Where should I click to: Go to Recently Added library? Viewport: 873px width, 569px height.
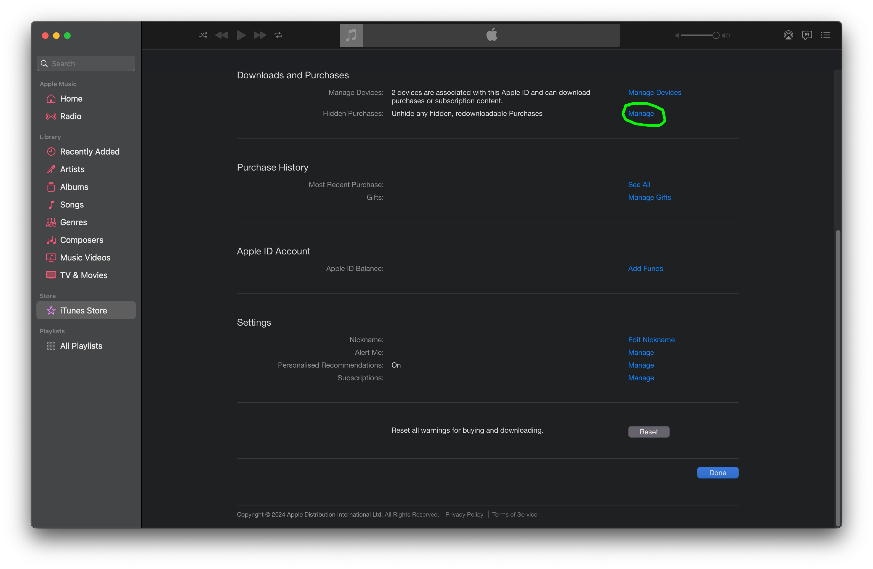pos(89,151)
